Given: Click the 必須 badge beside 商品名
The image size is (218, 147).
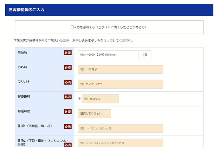Looking at the screenshot, I should pyautogui.click(x=68, y=53).
